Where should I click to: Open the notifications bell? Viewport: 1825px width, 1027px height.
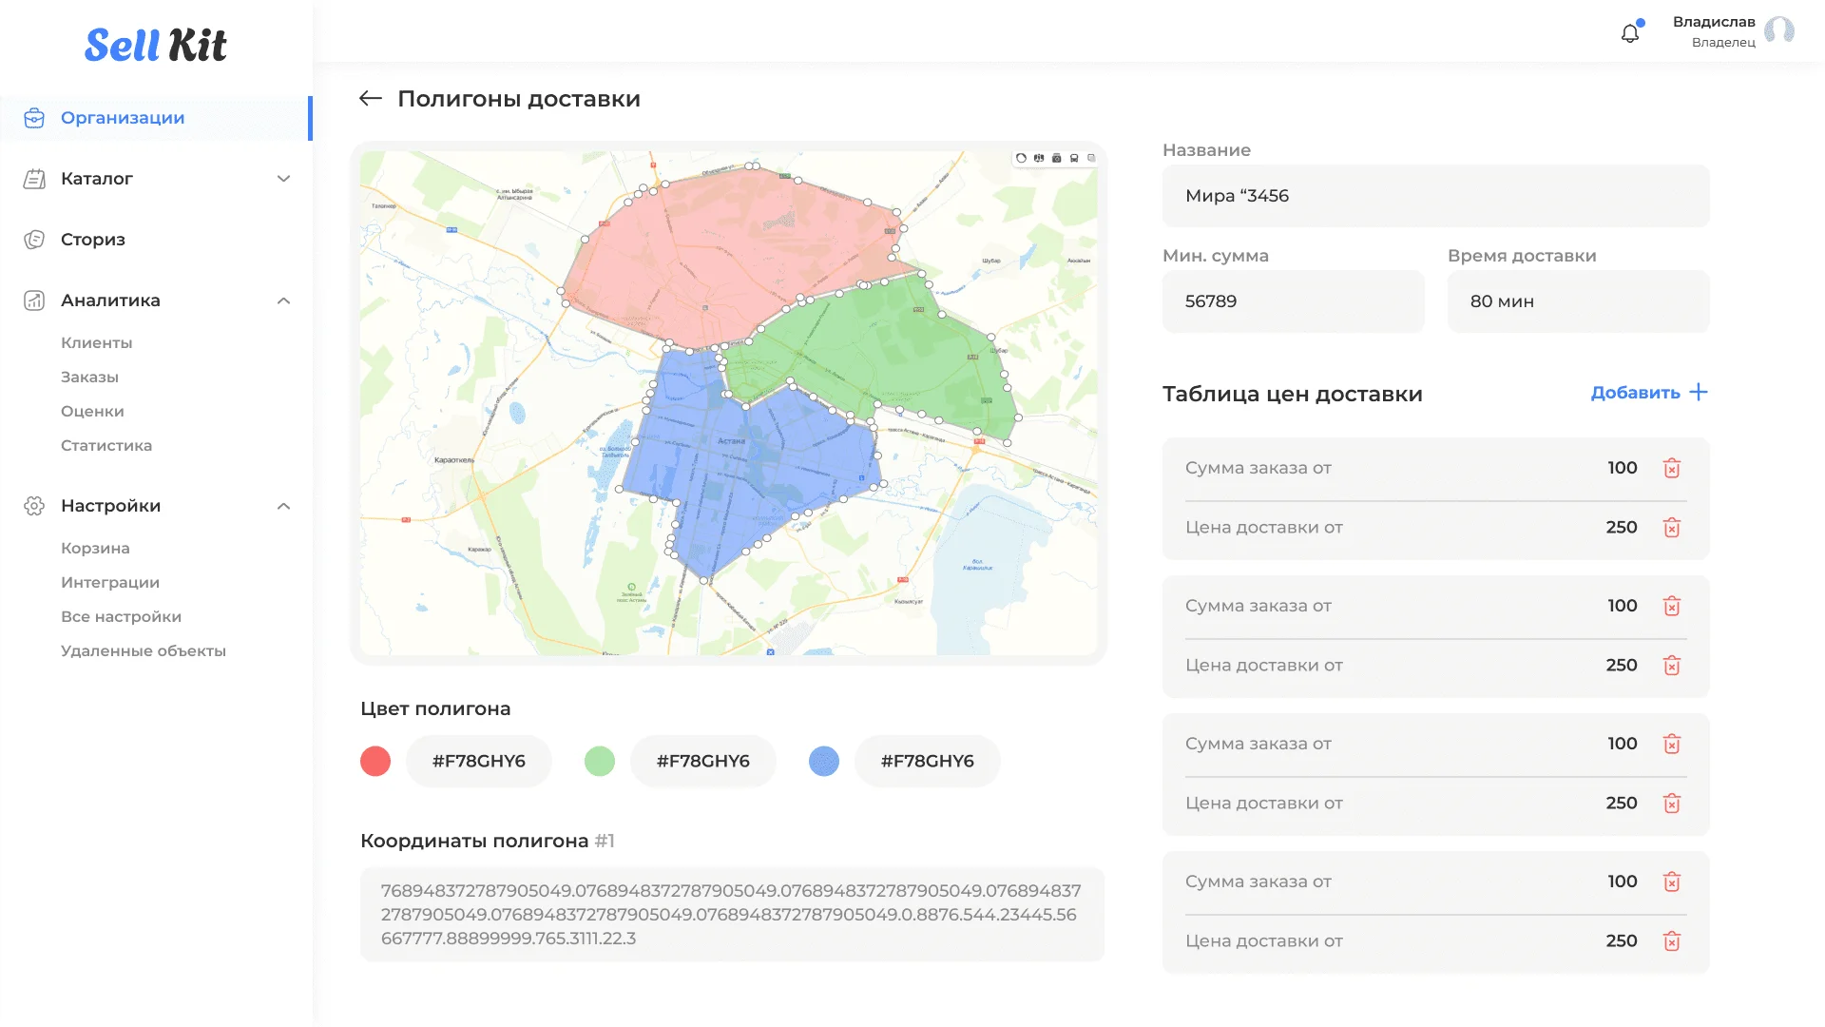pos(1630,33)
